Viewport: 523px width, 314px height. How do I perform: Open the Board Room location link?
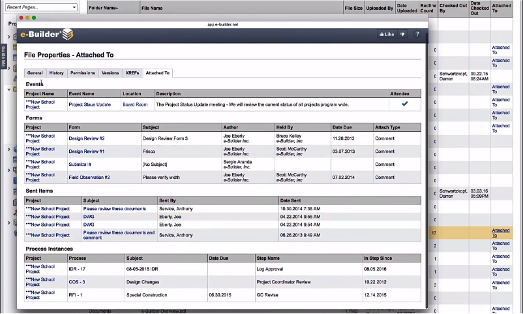[x=135, y=104]
